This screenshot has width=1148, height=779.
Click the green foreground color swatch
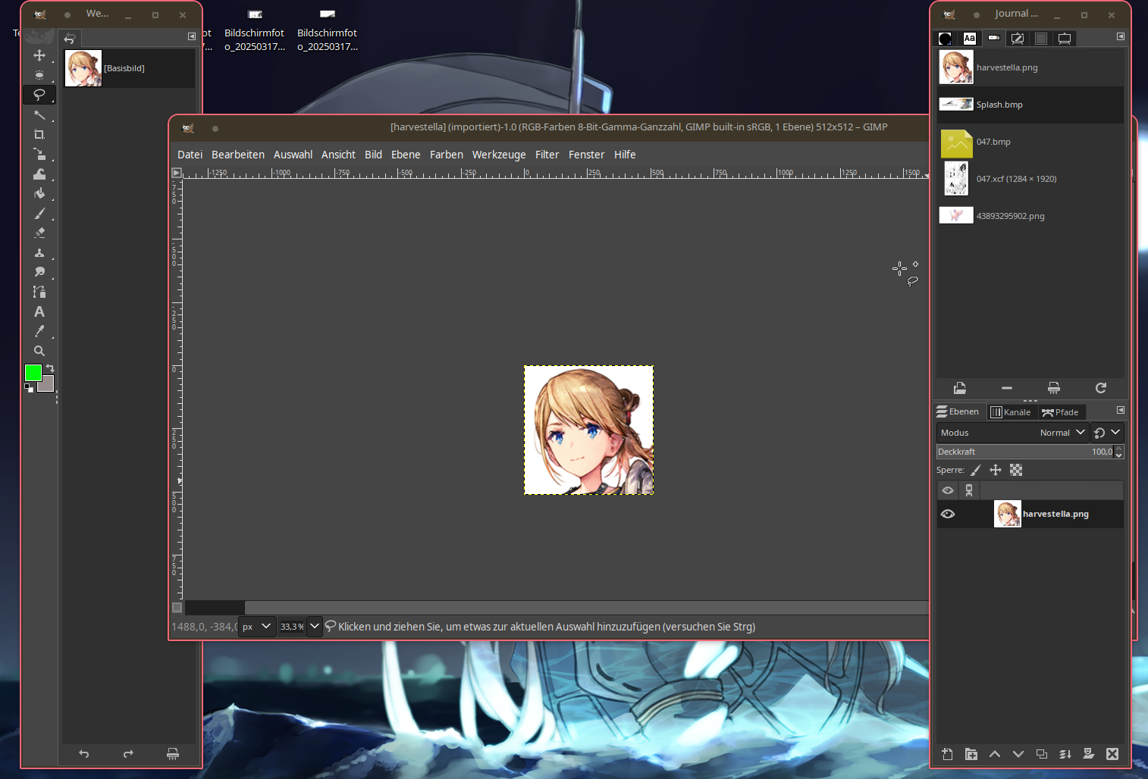pos(33,372)
